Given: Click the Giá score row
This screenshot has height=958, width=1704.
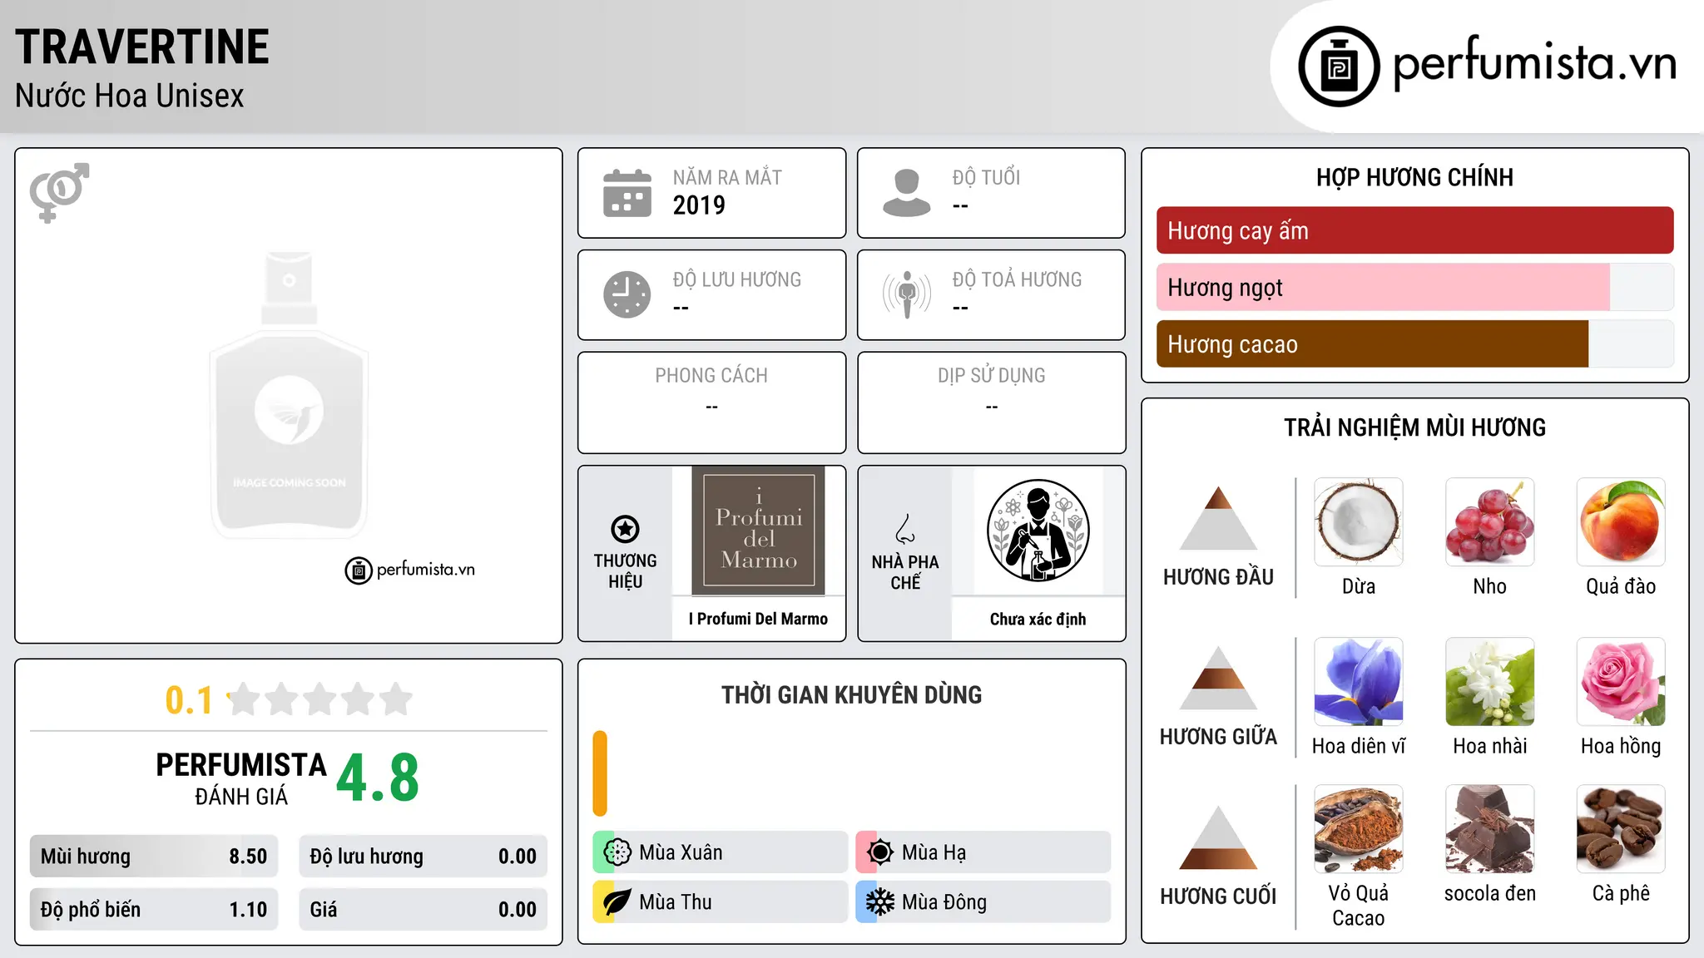Looking at the screenshot, I should click(423, 910).
